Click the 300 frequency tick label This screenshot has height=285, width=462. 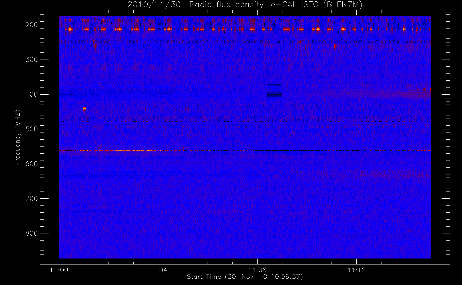[x=32, y=60]
